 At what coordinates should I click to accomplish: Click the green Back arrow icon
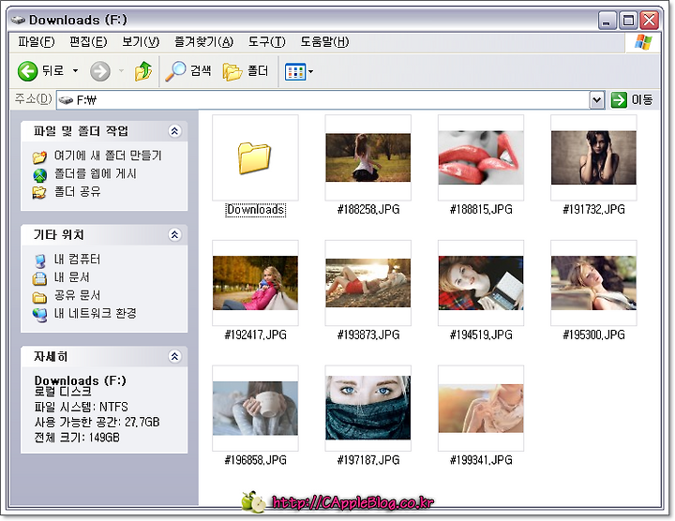[x=27, y=71]
